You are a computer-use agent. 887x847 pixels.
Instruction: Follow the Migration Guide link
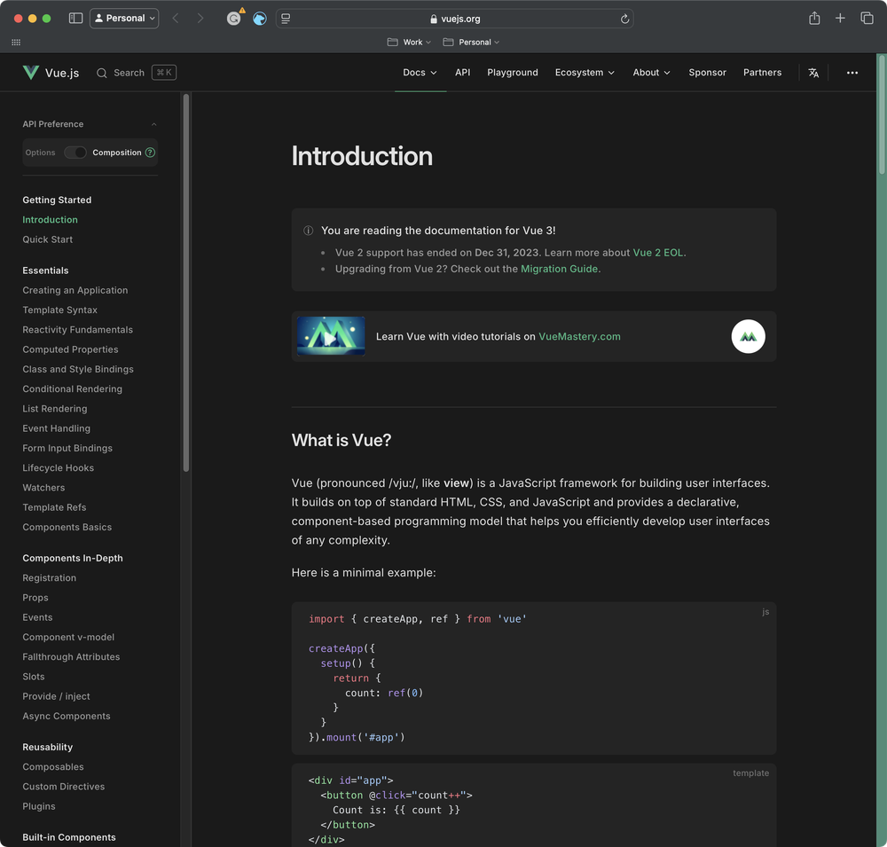559,269
